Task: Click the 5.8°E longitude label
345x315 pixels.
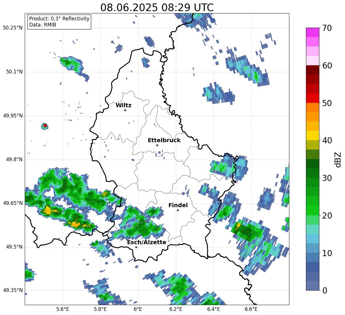Action: (100, 309)
